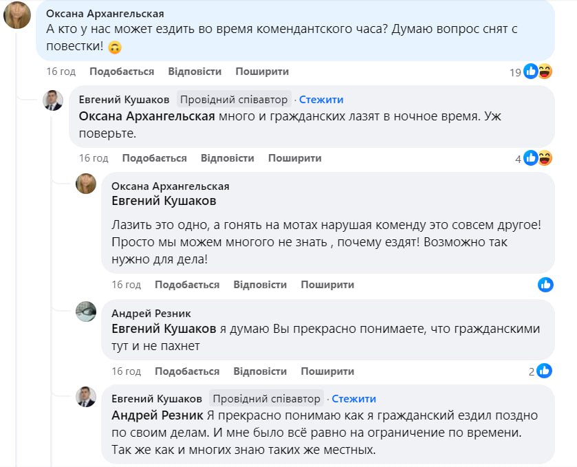Click the like icon on Оксана's "Лазить это одно" reply
Screen dimensions: 577x467
click(x=546, y=285)
